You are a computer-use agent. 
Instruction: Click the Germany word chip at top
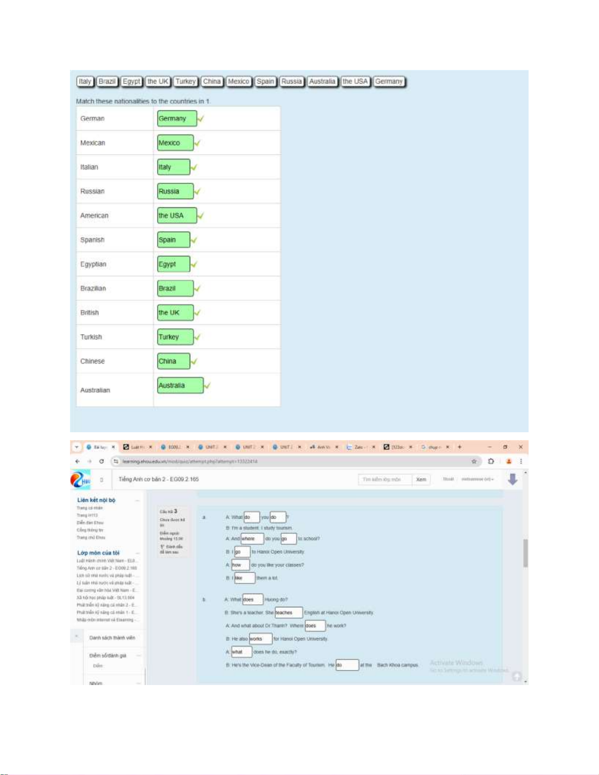[x=389, y=82]
